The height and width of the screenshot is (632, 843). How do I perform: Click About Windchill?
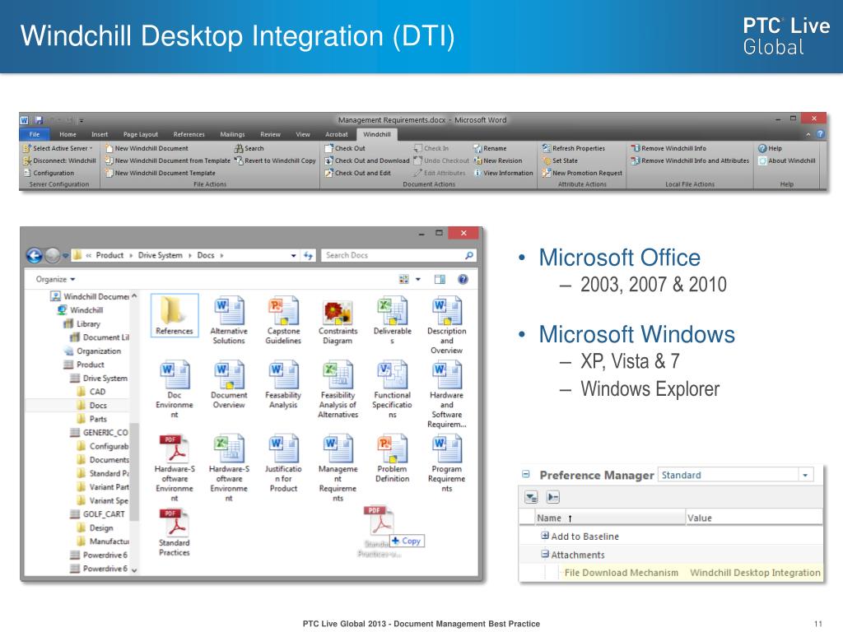click(786, 160)
